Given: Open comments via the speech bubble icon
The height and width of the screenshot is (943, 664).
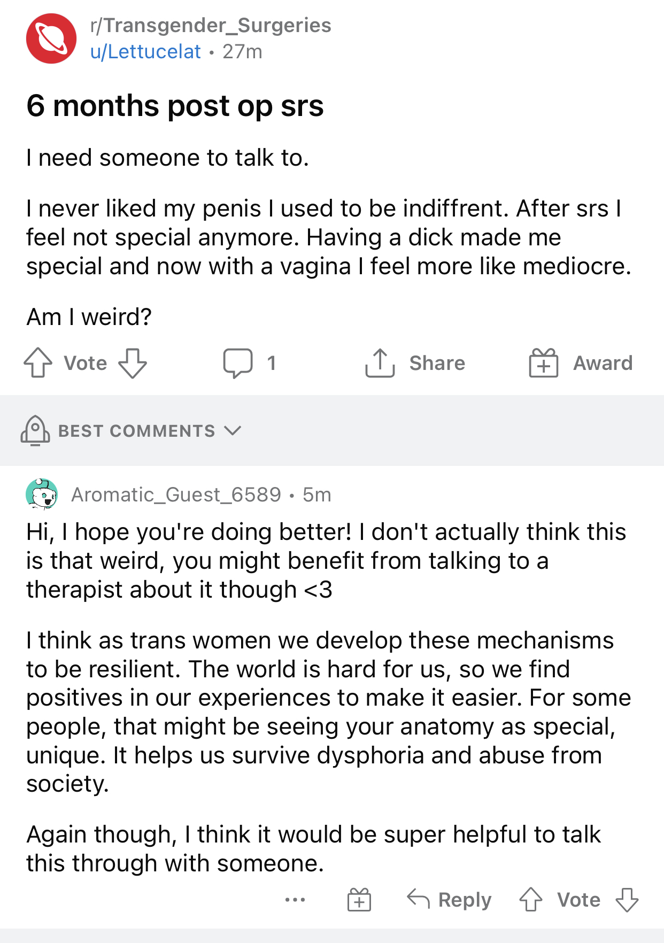Looking at the screenshot, I should (x=238, y=363).
